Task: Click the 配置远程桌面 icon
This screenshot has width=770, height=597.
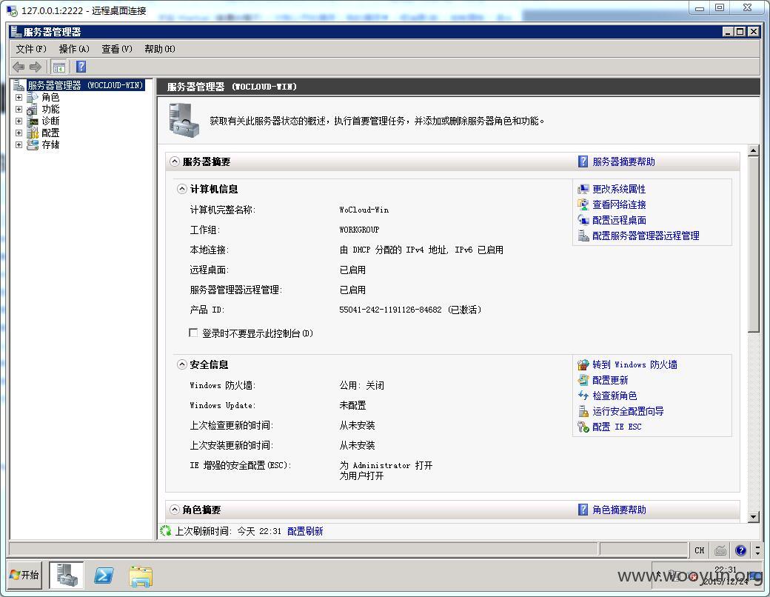Action: (x=583, y=220)
